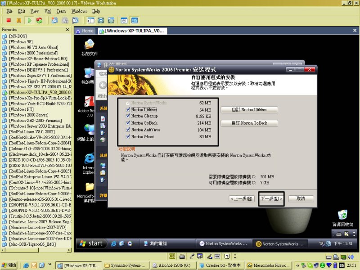360x270 pixels.
Task: Select [Windows 2000 Professional] in Favorites
Action: (33, 53)
